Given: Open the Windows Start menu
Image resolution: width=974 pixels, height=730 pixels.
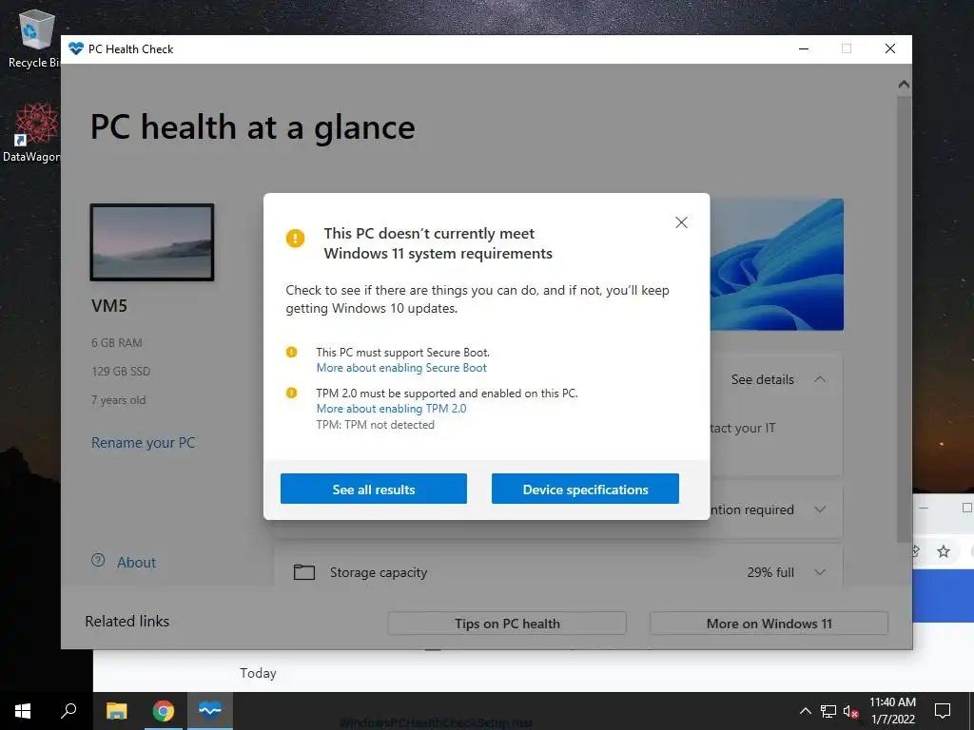Looking at the screenshot, I should 23,711.
